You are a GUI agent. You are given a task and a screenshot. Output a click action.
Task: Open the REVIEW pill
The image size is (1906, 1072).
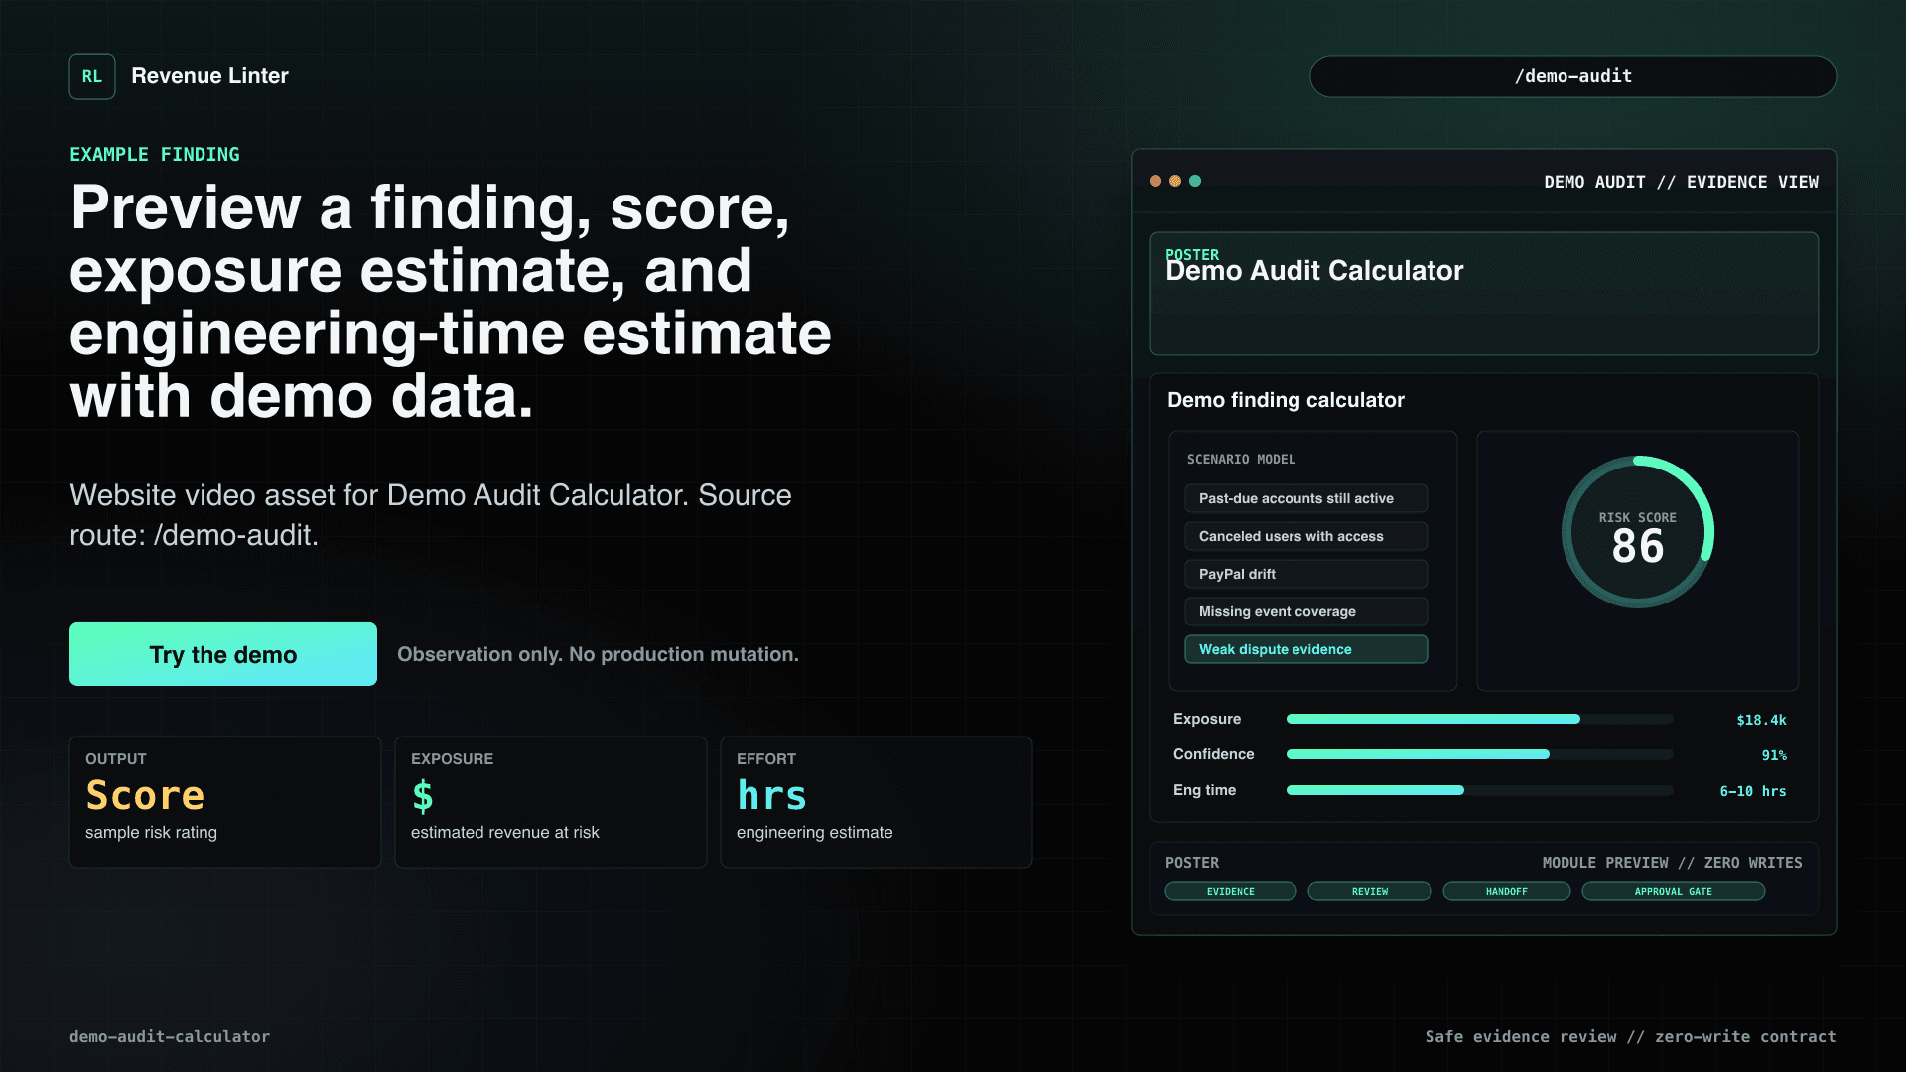(x=1369, y=891)
